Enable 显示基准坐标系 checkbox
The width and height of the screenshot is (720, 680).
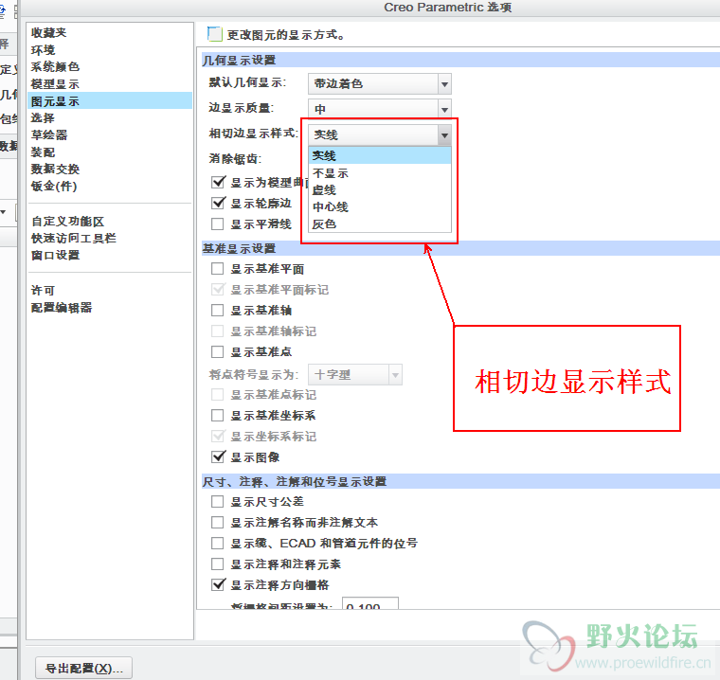pyautogui.click(x=218, y=416)
